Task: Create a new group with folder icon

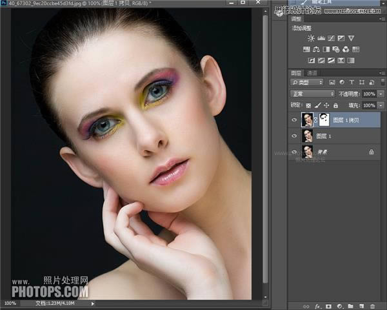Action: click(350, 305)
